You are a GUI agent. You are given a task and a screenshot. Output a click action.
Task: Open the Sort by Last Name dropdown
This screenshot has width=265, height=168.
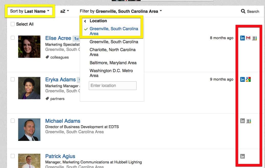pos(30,11)
